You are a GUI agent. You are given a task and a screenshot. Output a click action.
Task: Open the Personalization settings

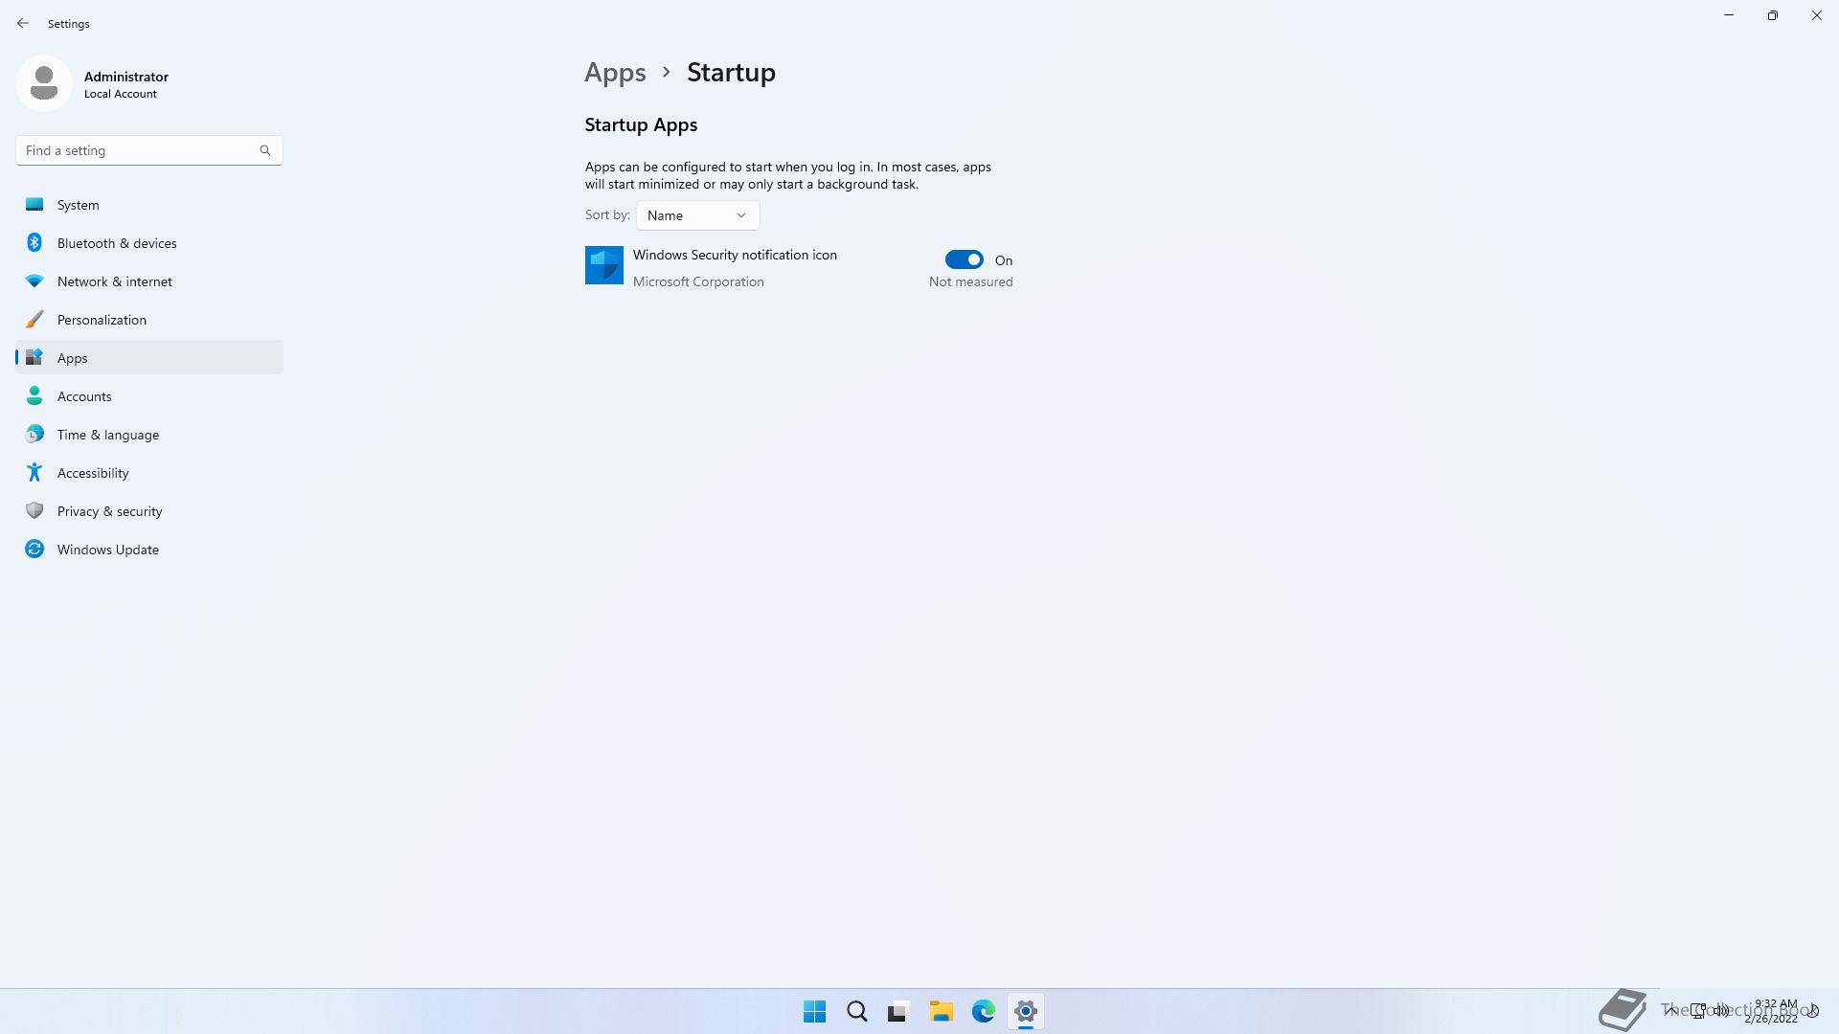[x=102, y=320]
